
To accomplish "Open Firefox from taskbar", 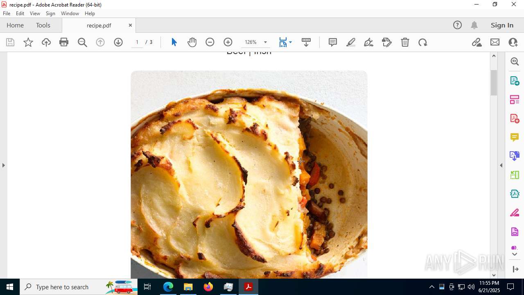I will point(208,287).
